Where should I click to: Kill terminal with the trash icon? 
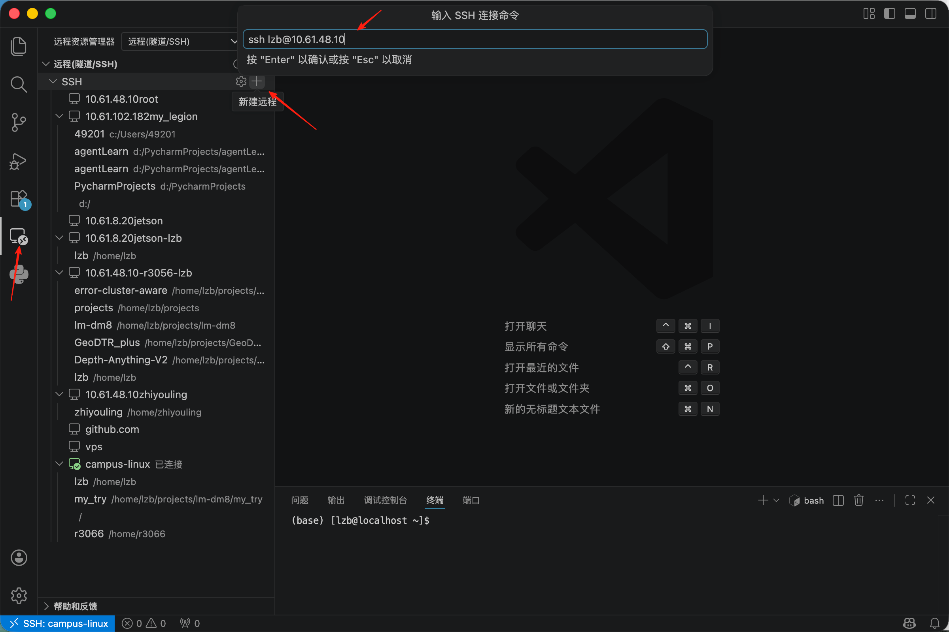858,500
